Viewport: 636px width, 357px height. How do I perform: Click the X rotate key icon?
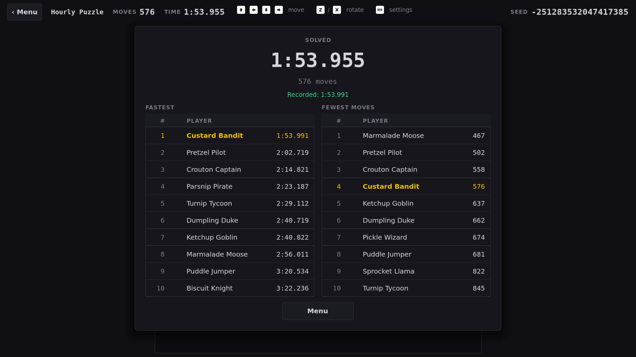(x=337, y=10)
